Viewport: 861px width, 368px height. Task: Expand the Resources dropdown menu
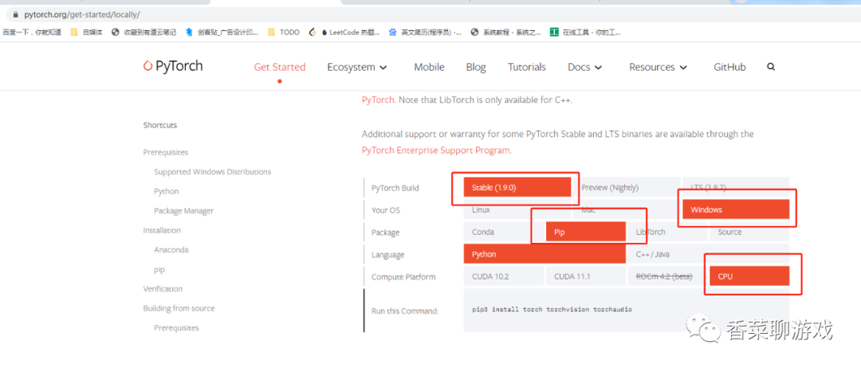coord(658,67)
